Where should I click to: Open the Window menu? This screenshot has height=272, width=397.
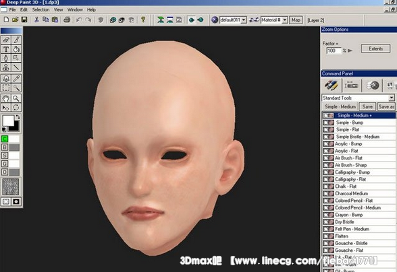75,9
